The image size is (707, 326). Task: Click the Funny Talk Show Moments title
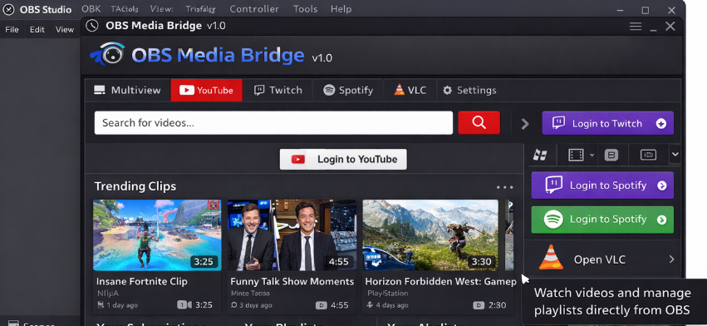click(x=292, y=281)
